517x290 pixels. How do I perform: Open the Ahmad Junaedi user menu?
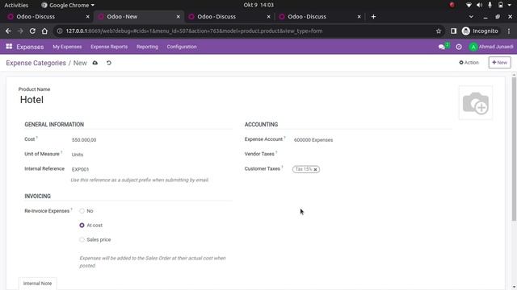491,47
